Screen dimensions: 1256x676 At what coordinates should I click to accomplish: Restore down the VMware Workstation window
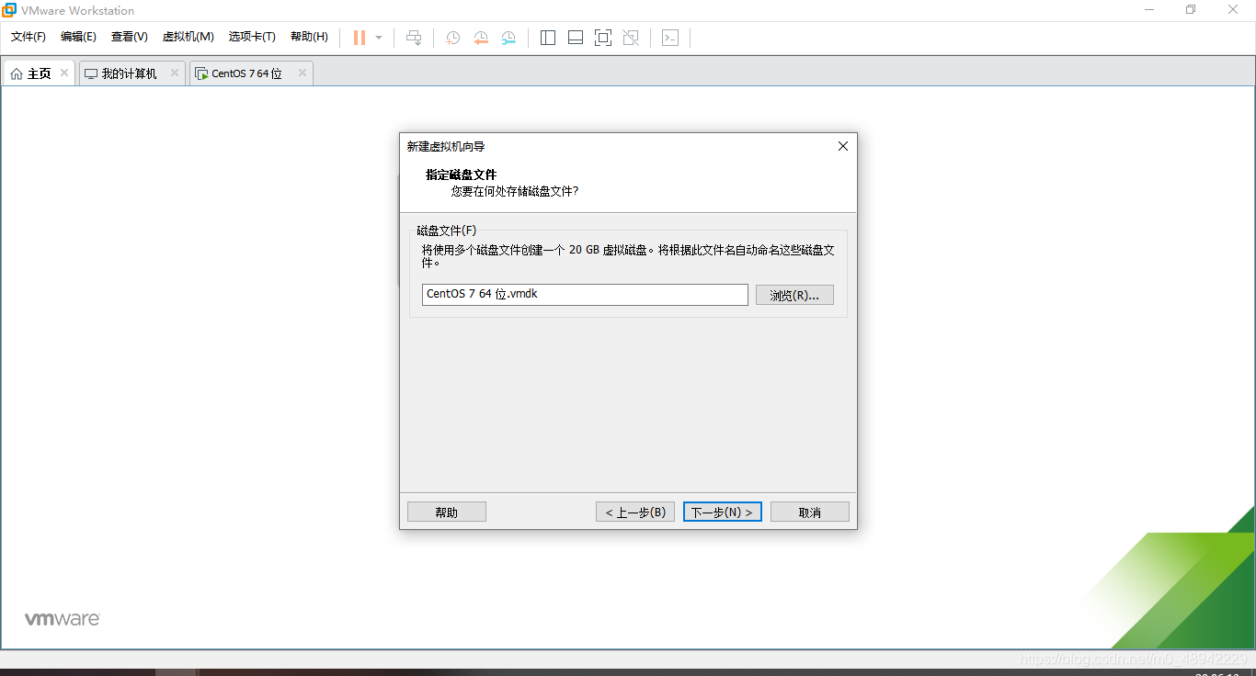(1191, 9)
